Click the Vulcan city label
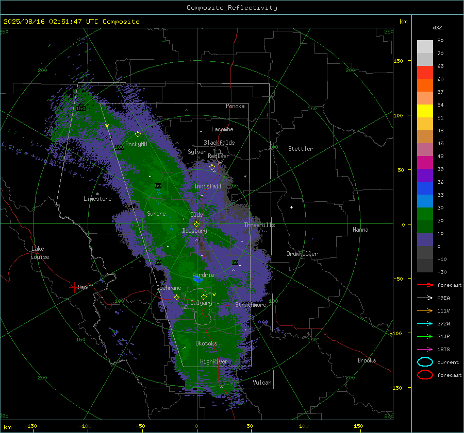Screen dimensions: 464x433 tap(262, 383)
